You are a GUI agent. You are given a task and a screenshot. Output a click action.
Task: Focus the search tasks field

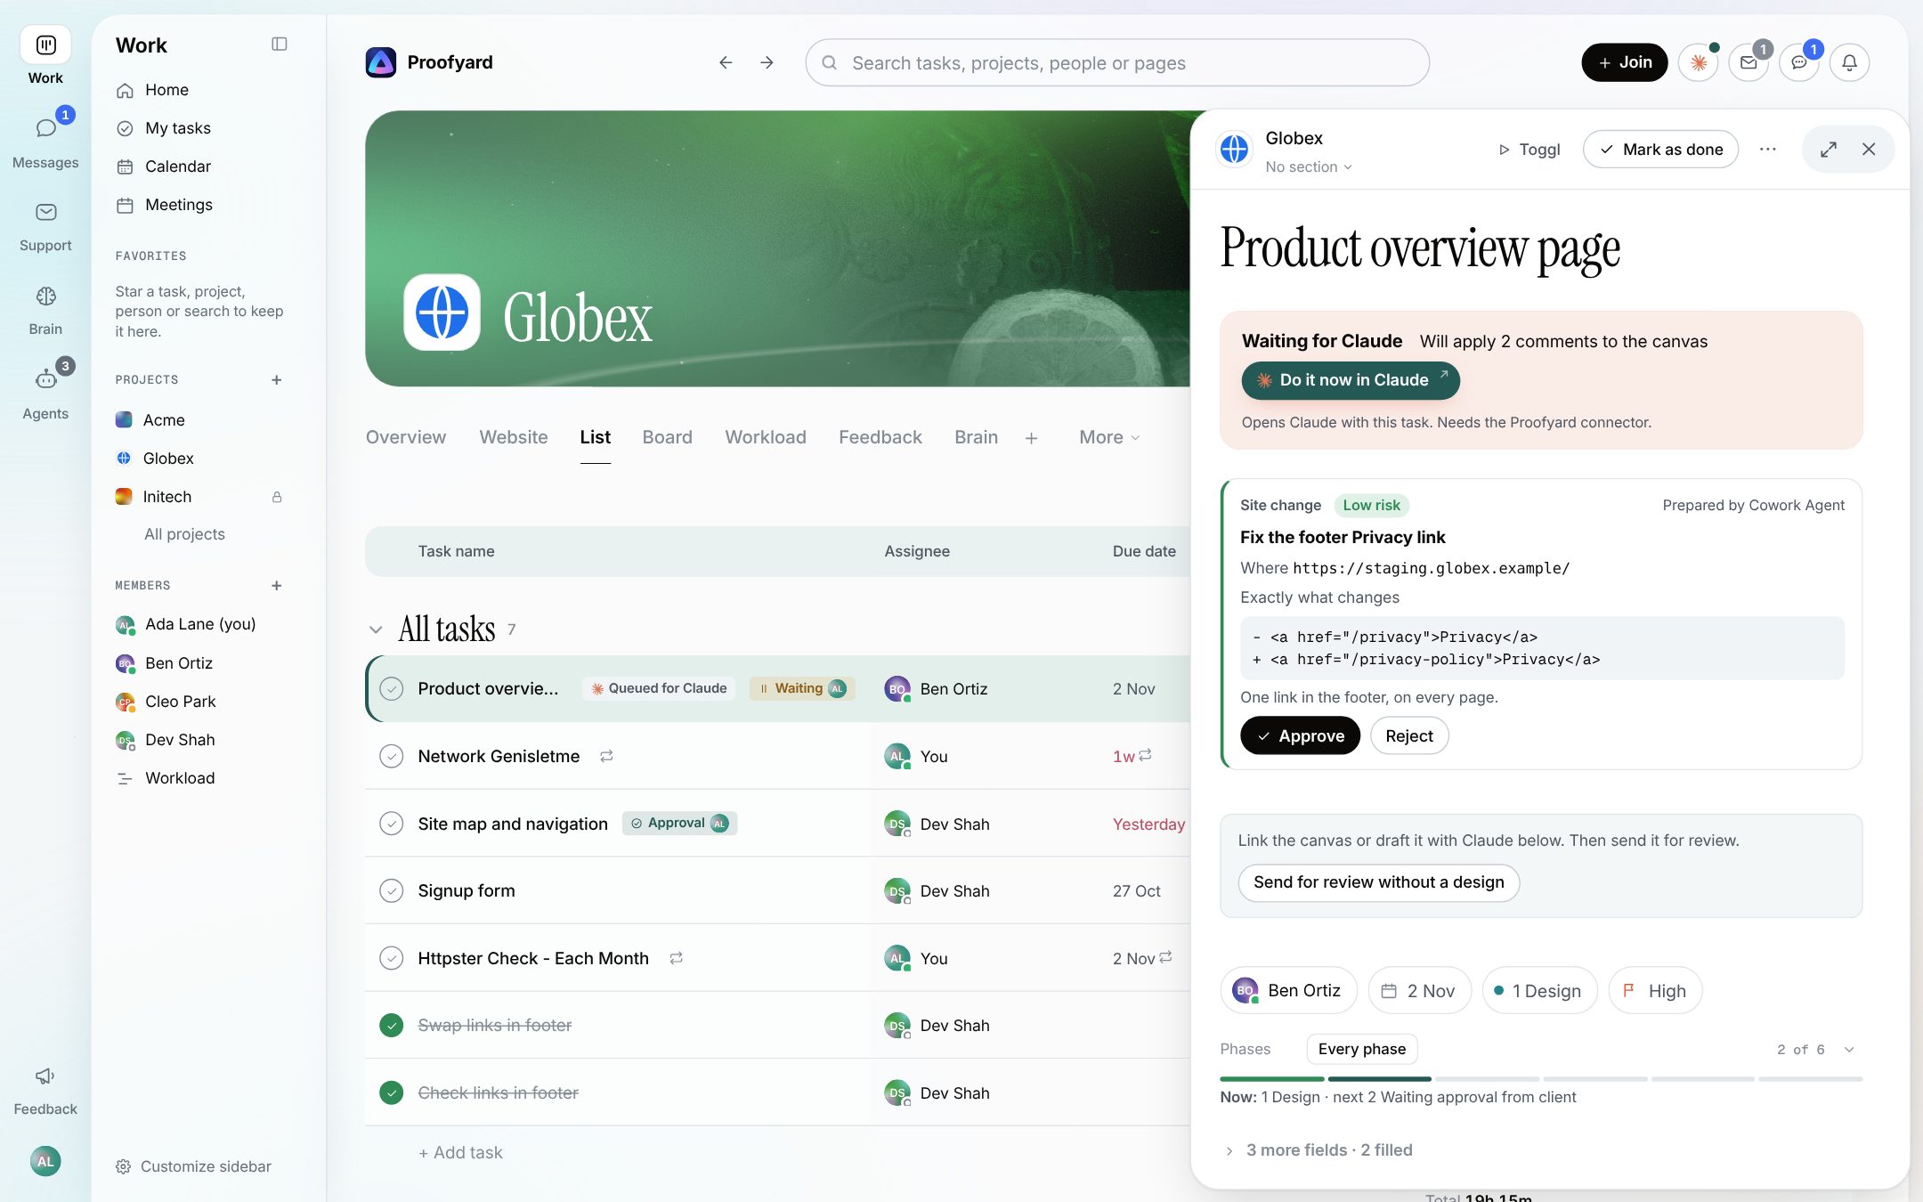[1117, 62]
